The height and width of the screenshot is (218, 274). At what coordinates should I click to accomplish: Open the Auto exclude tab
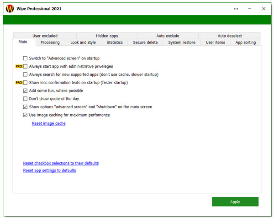tap(168, 36)
